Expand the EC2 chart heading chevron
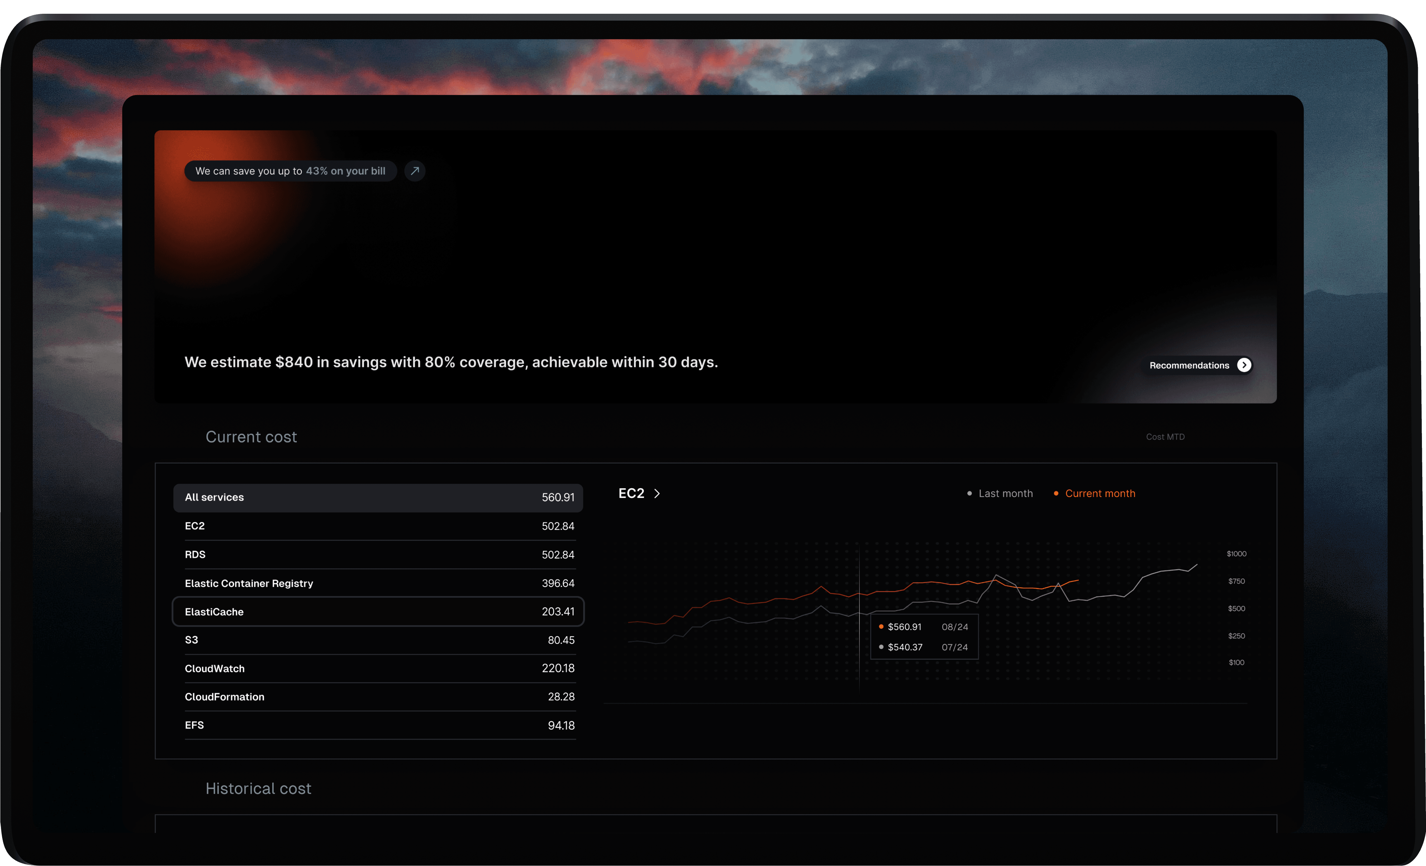 (x=657, y=493)
